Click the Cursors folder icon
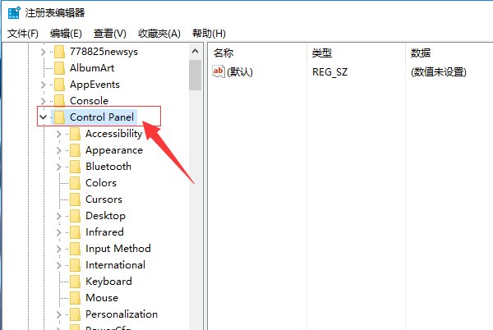Screen dimensions: 493x330 [x=75, y=199]
